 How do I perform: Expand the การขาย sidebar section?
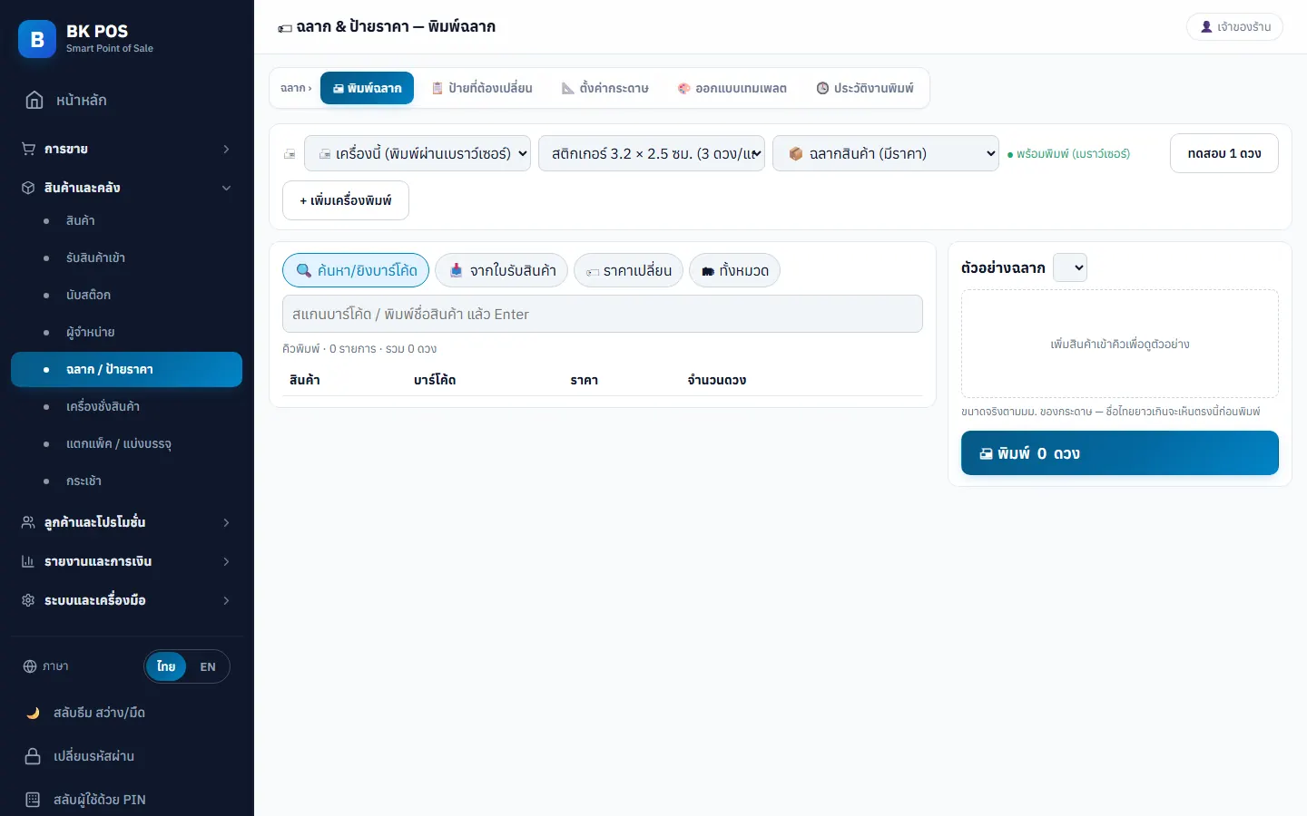(x=127, y=149)
